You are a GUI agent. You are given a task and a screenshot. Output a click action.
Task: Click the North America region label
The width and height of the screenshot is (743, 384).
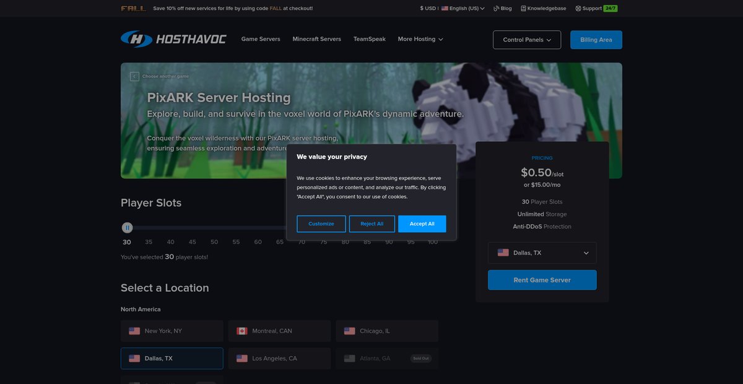tap(141, 309)
